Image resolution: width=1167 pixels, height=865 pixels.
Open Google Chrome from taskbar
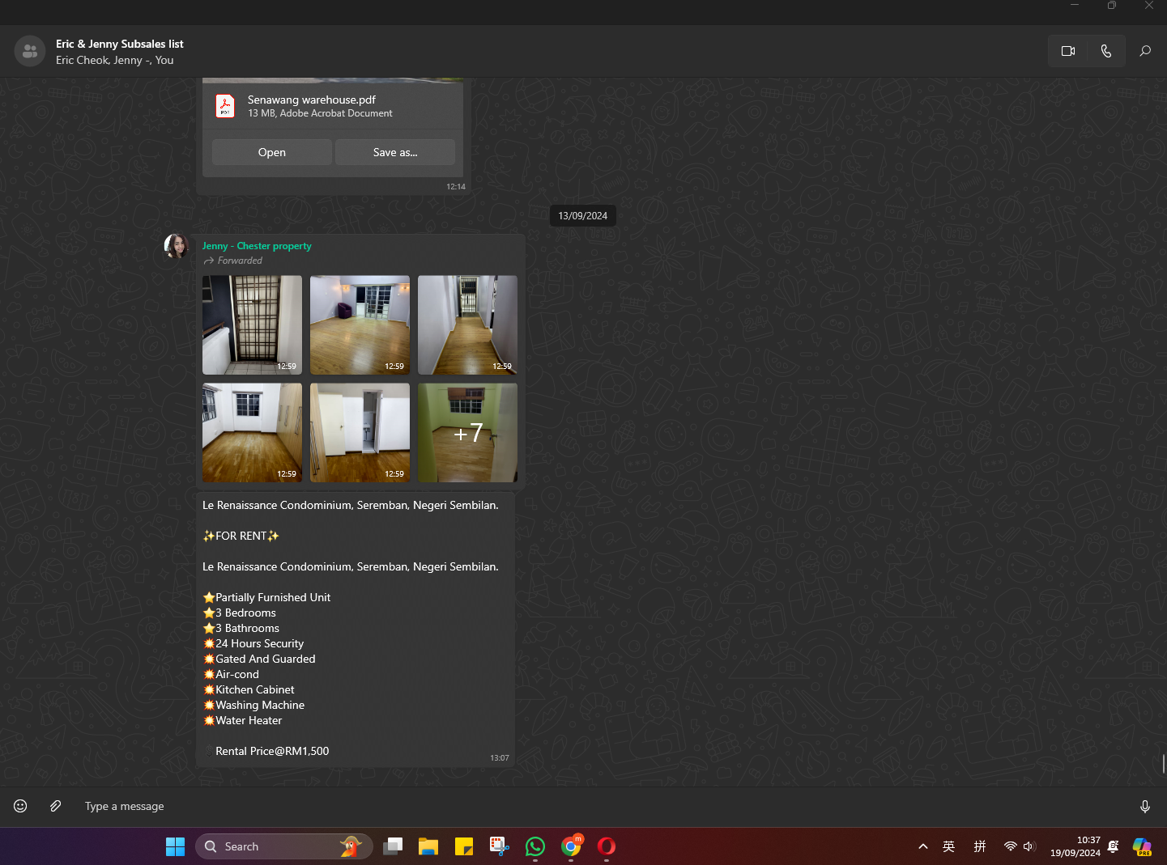pyautogui.click(x=571, y=846)
